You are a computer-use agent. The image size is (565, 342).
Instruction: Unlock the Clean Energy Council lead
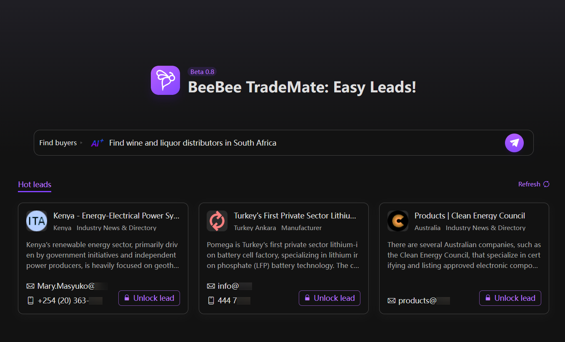pos(510,298)
